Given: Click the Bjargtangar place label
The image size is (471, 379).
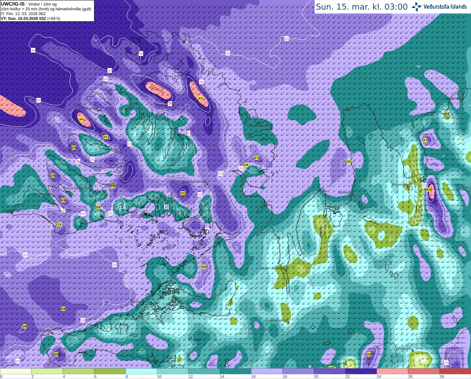Looking at the screenshot, I should click(12, 211).
